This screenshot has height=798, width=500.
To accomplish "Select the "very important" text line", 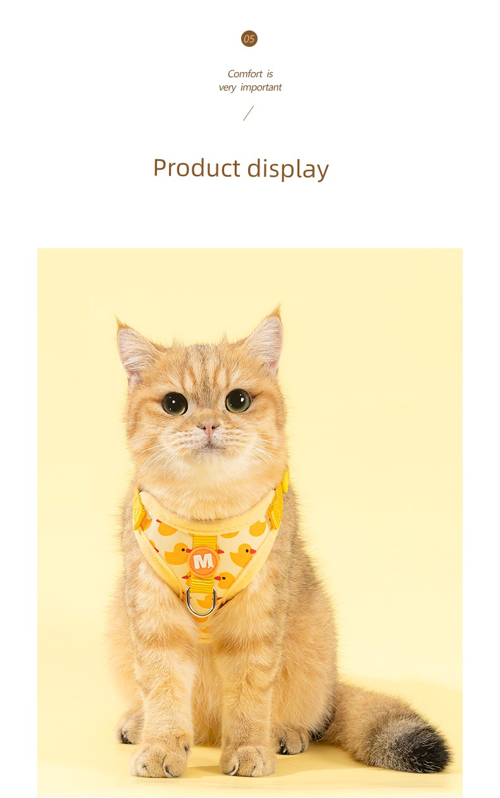I will 250,87.
